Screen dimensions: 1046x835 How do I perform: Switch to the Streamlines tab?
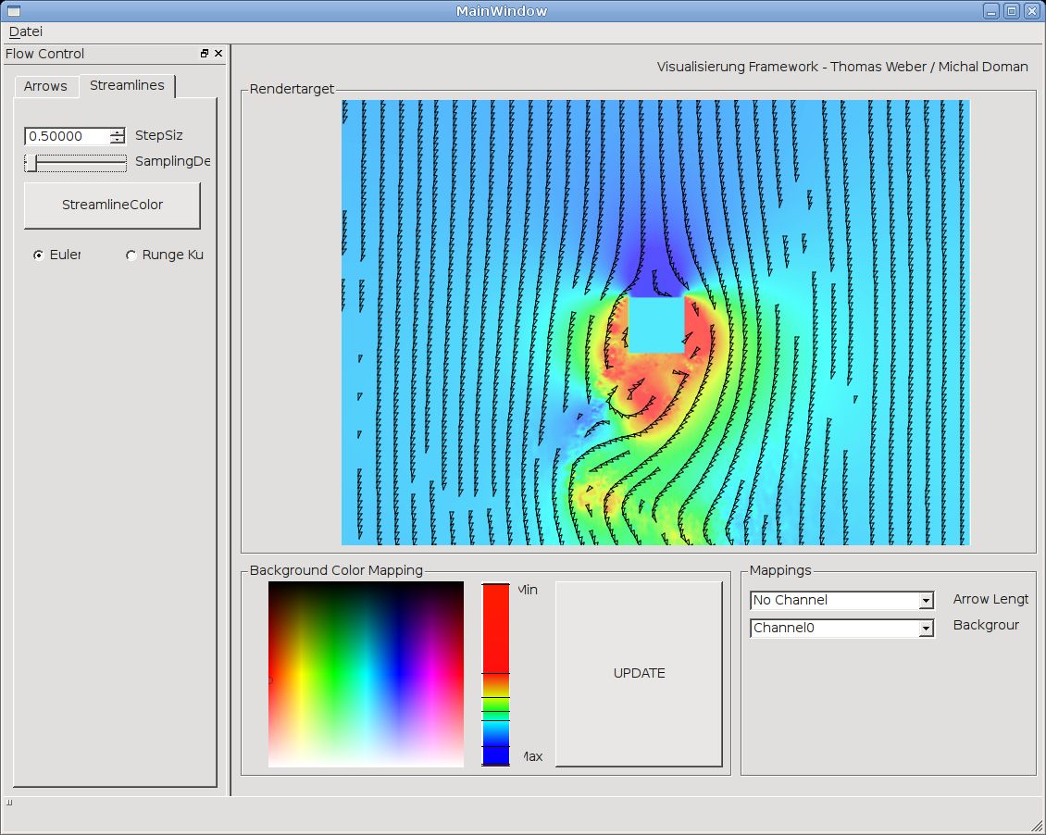[x=127, y=85]
